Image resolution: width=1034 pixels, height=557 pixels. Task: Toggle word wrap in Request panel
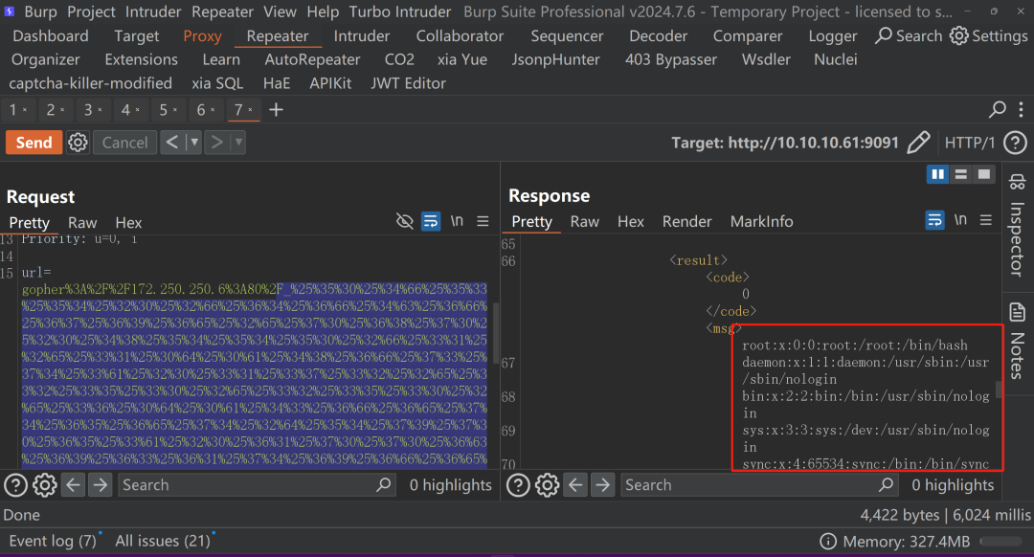431,221
